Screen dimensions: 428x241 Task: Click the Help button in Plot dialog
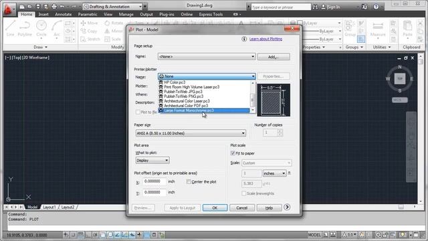point(269,208)
